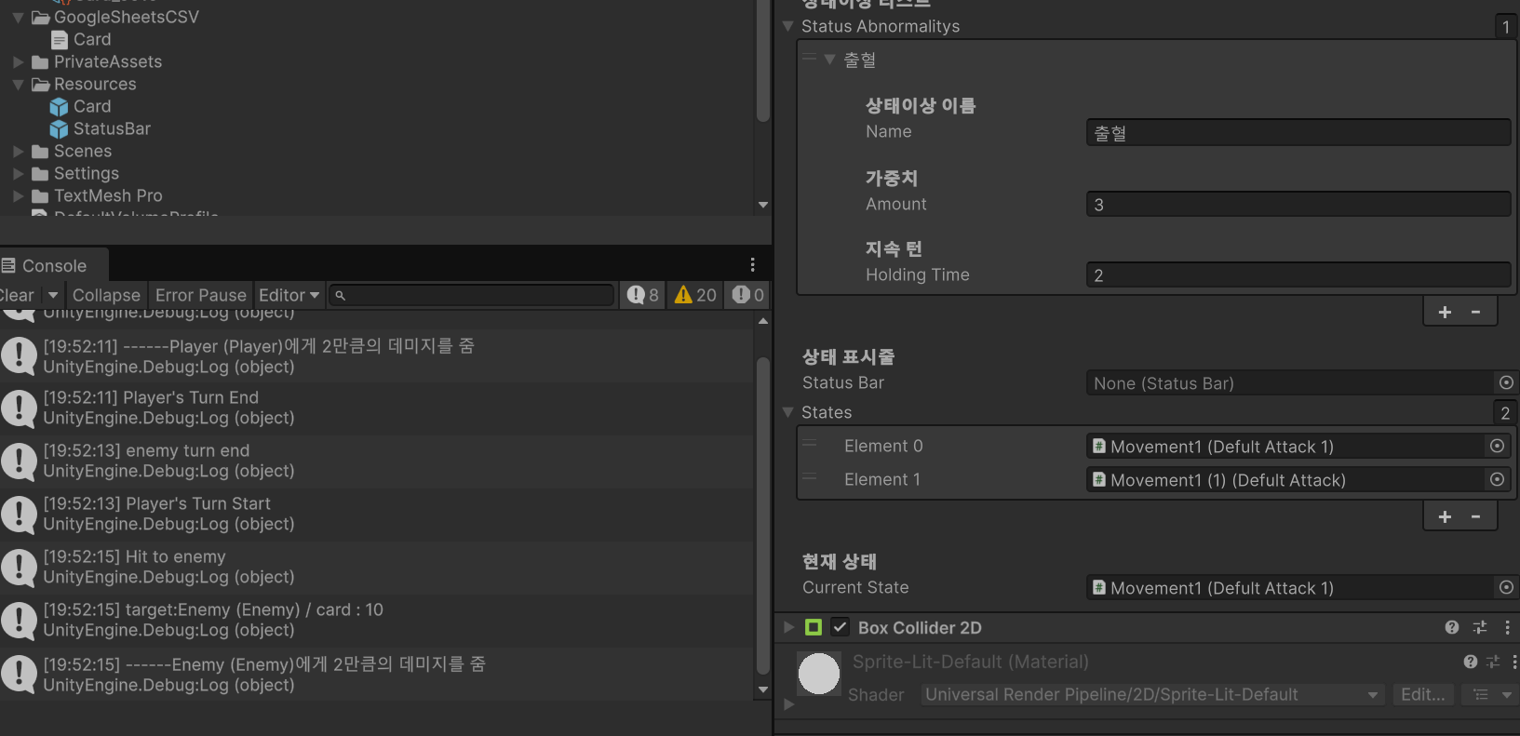Image resolution: width=1520 pixels, height=736 pixels.
Task: Select the Hit to enemy log entry
Action: [376, 567]
